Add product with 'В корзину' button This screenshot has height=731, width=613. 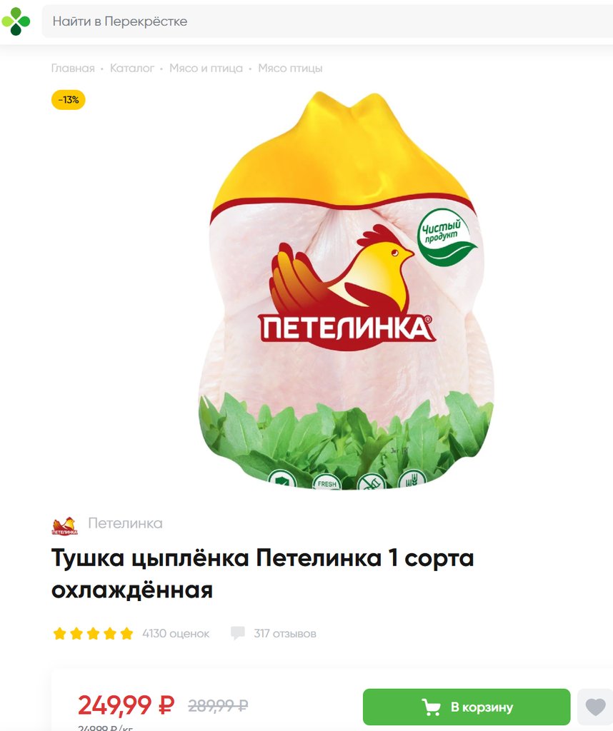(467, 707)
